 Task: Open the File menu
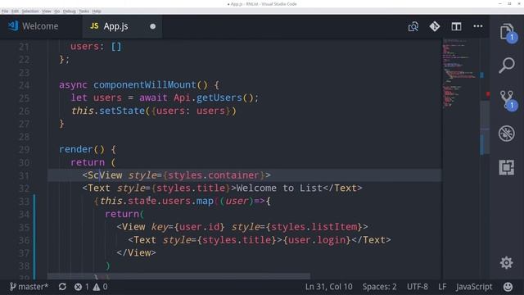[5, 11]
